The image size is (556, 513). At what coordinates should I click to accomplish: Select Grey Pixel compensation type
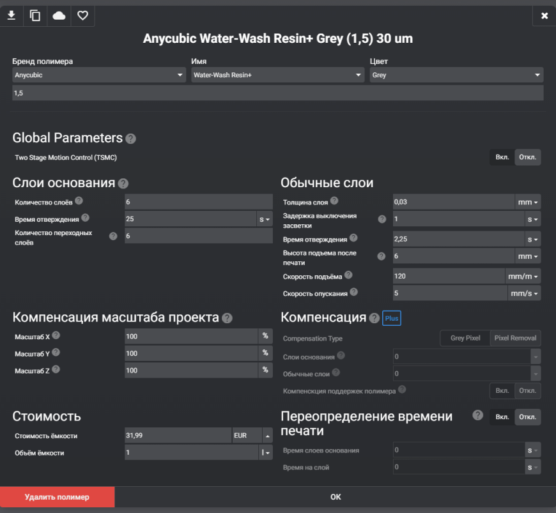[x=465, y=338]
